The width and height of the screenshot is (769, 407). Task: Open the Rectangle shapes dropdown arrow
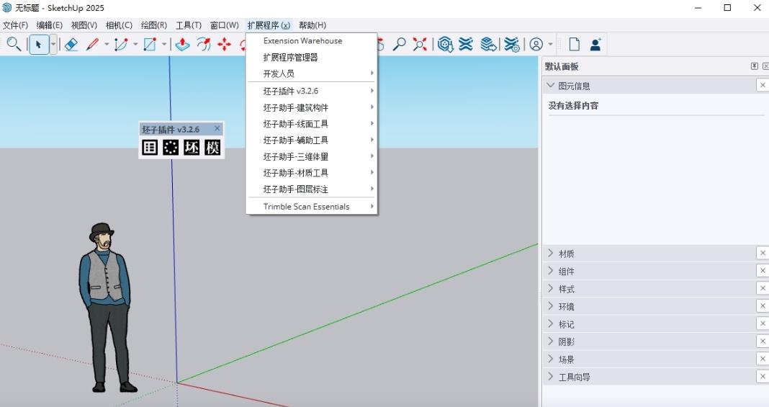(x=164, y=44)
